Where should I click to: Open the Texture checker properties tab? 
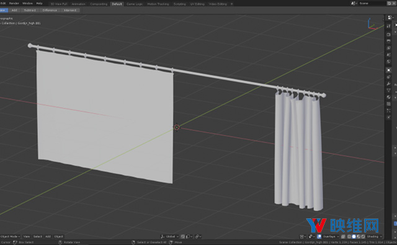[389, 104]
